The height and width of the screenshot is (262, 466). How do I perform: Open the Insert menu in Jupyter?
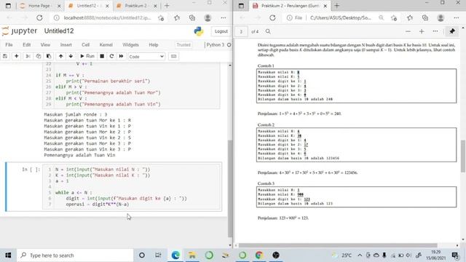tap(66, 45)
